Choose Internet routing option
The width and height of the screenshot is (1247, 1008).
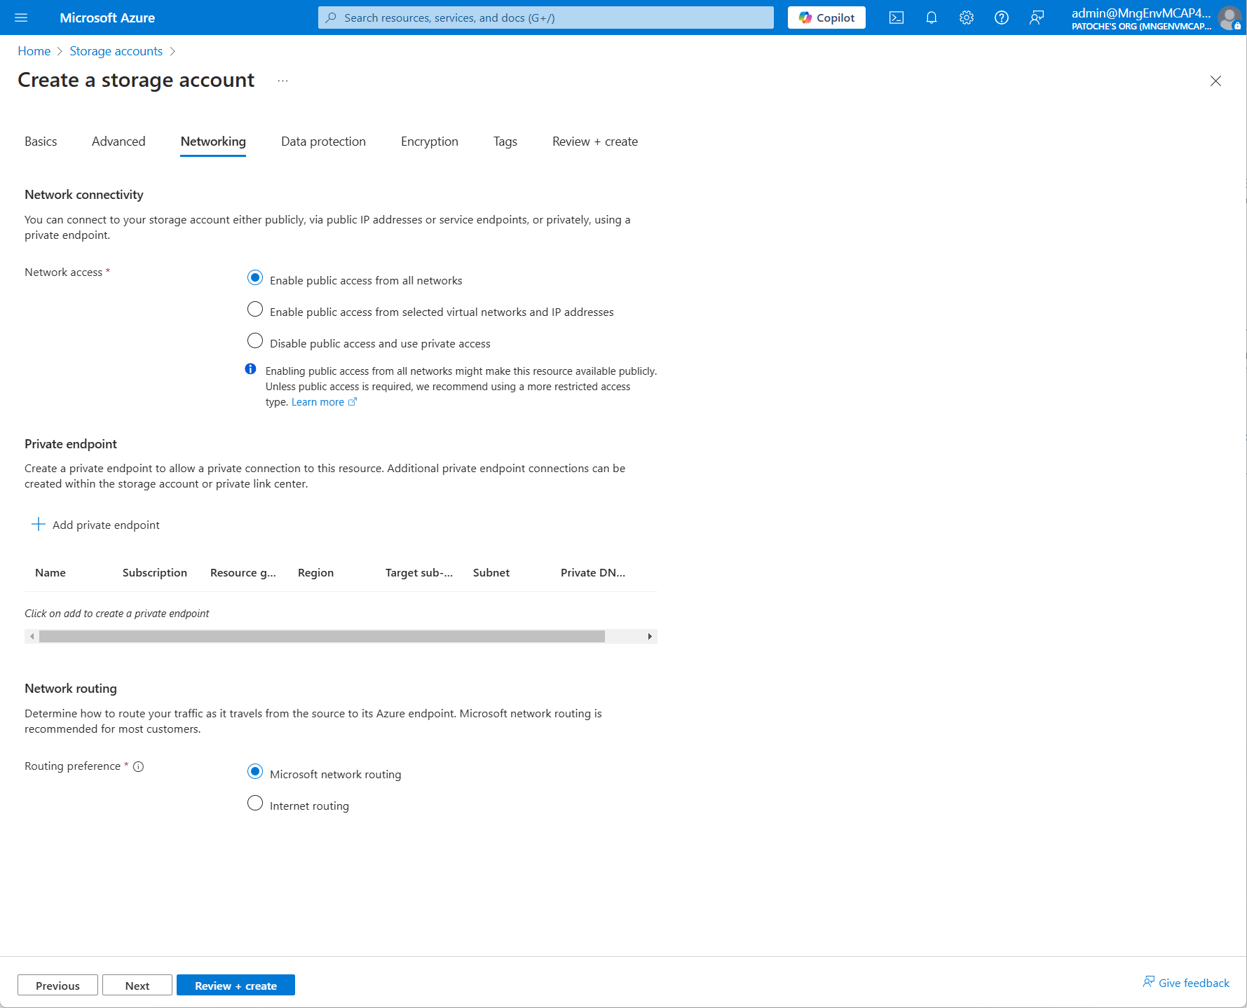click(255, 803)
